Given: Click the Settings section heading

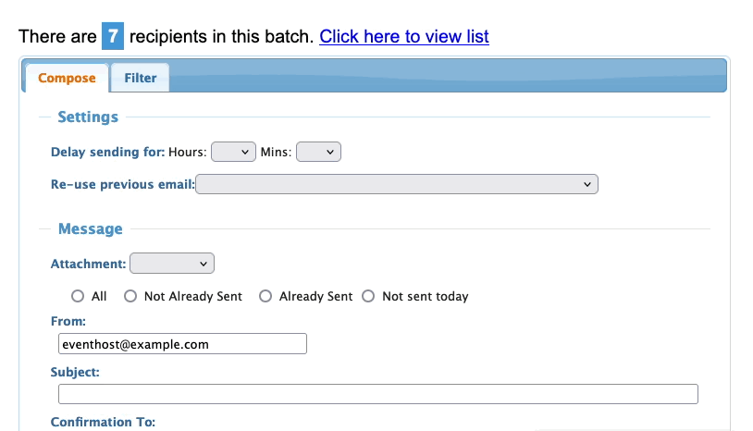Looking at the screenshot, I should click(x=88, y=117).
